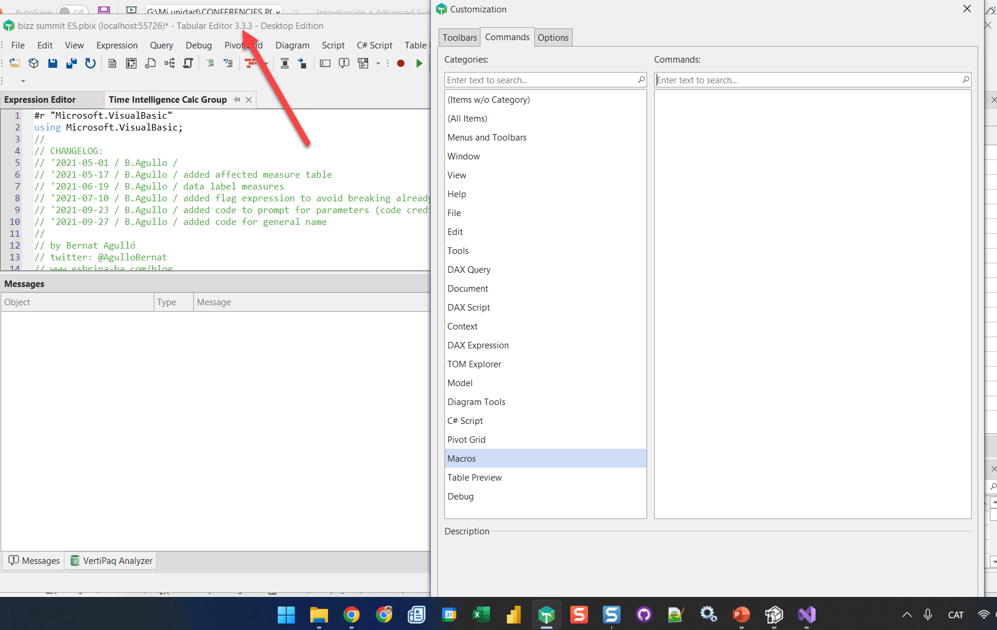Deploy the model using the cube icon
Viewport: 997px width, 630px height.
point(33,63)
